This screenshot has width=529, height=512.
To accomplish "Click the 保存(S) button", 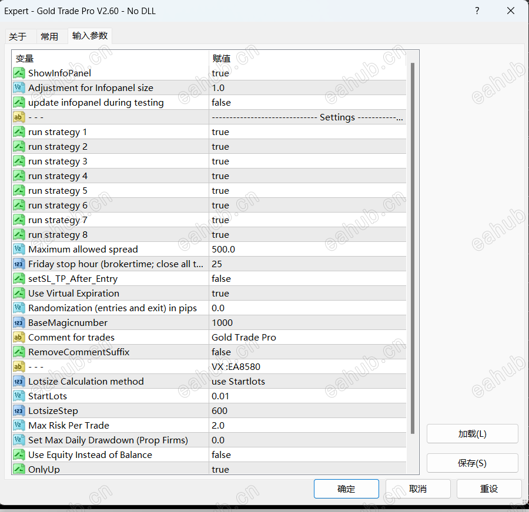I will point(473,463).
